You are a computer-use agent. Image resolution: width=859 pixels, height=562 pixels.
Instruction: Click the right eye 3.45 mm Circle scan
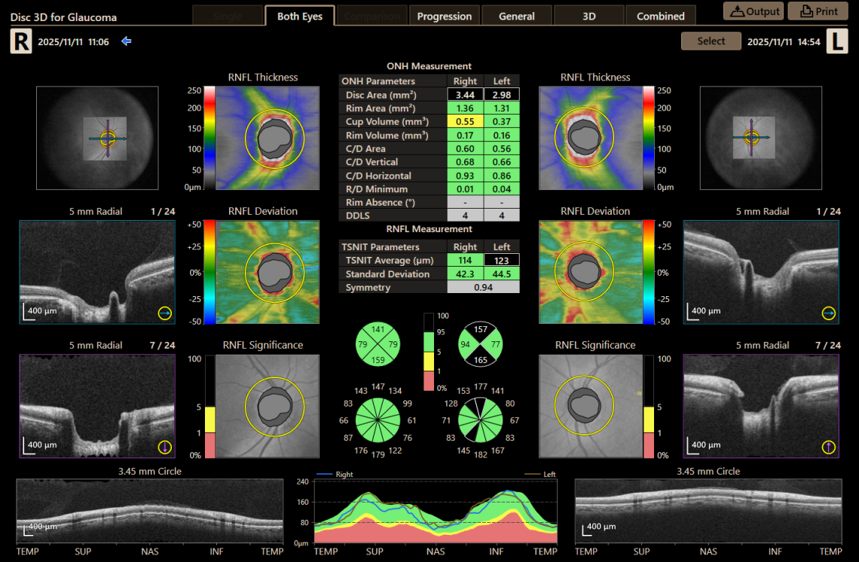(149, 509)
